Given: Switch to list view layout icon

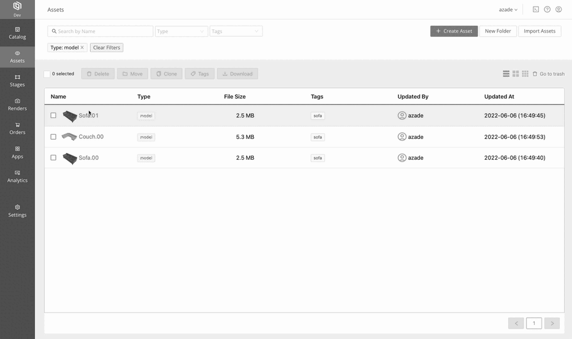Looking at the screenshot, I should pos(506,74).
